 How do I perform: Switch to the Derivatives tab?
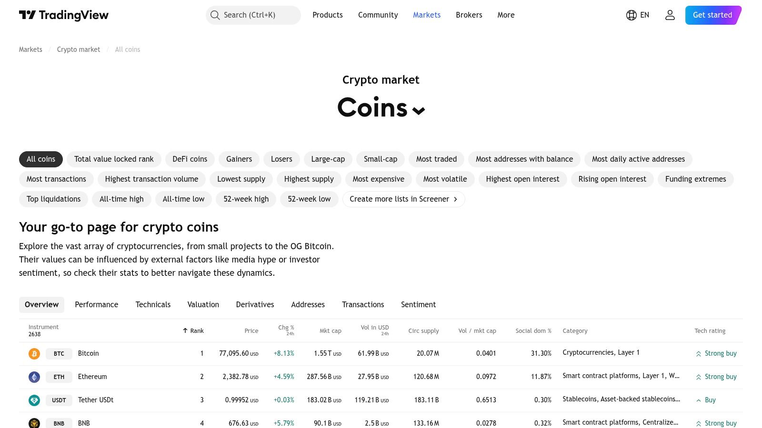coord(255,305)
